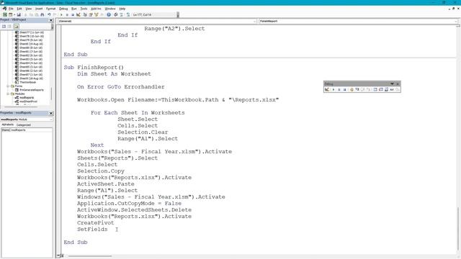Click the 'Sub FinishReport()' code line

tap(94, 67)
